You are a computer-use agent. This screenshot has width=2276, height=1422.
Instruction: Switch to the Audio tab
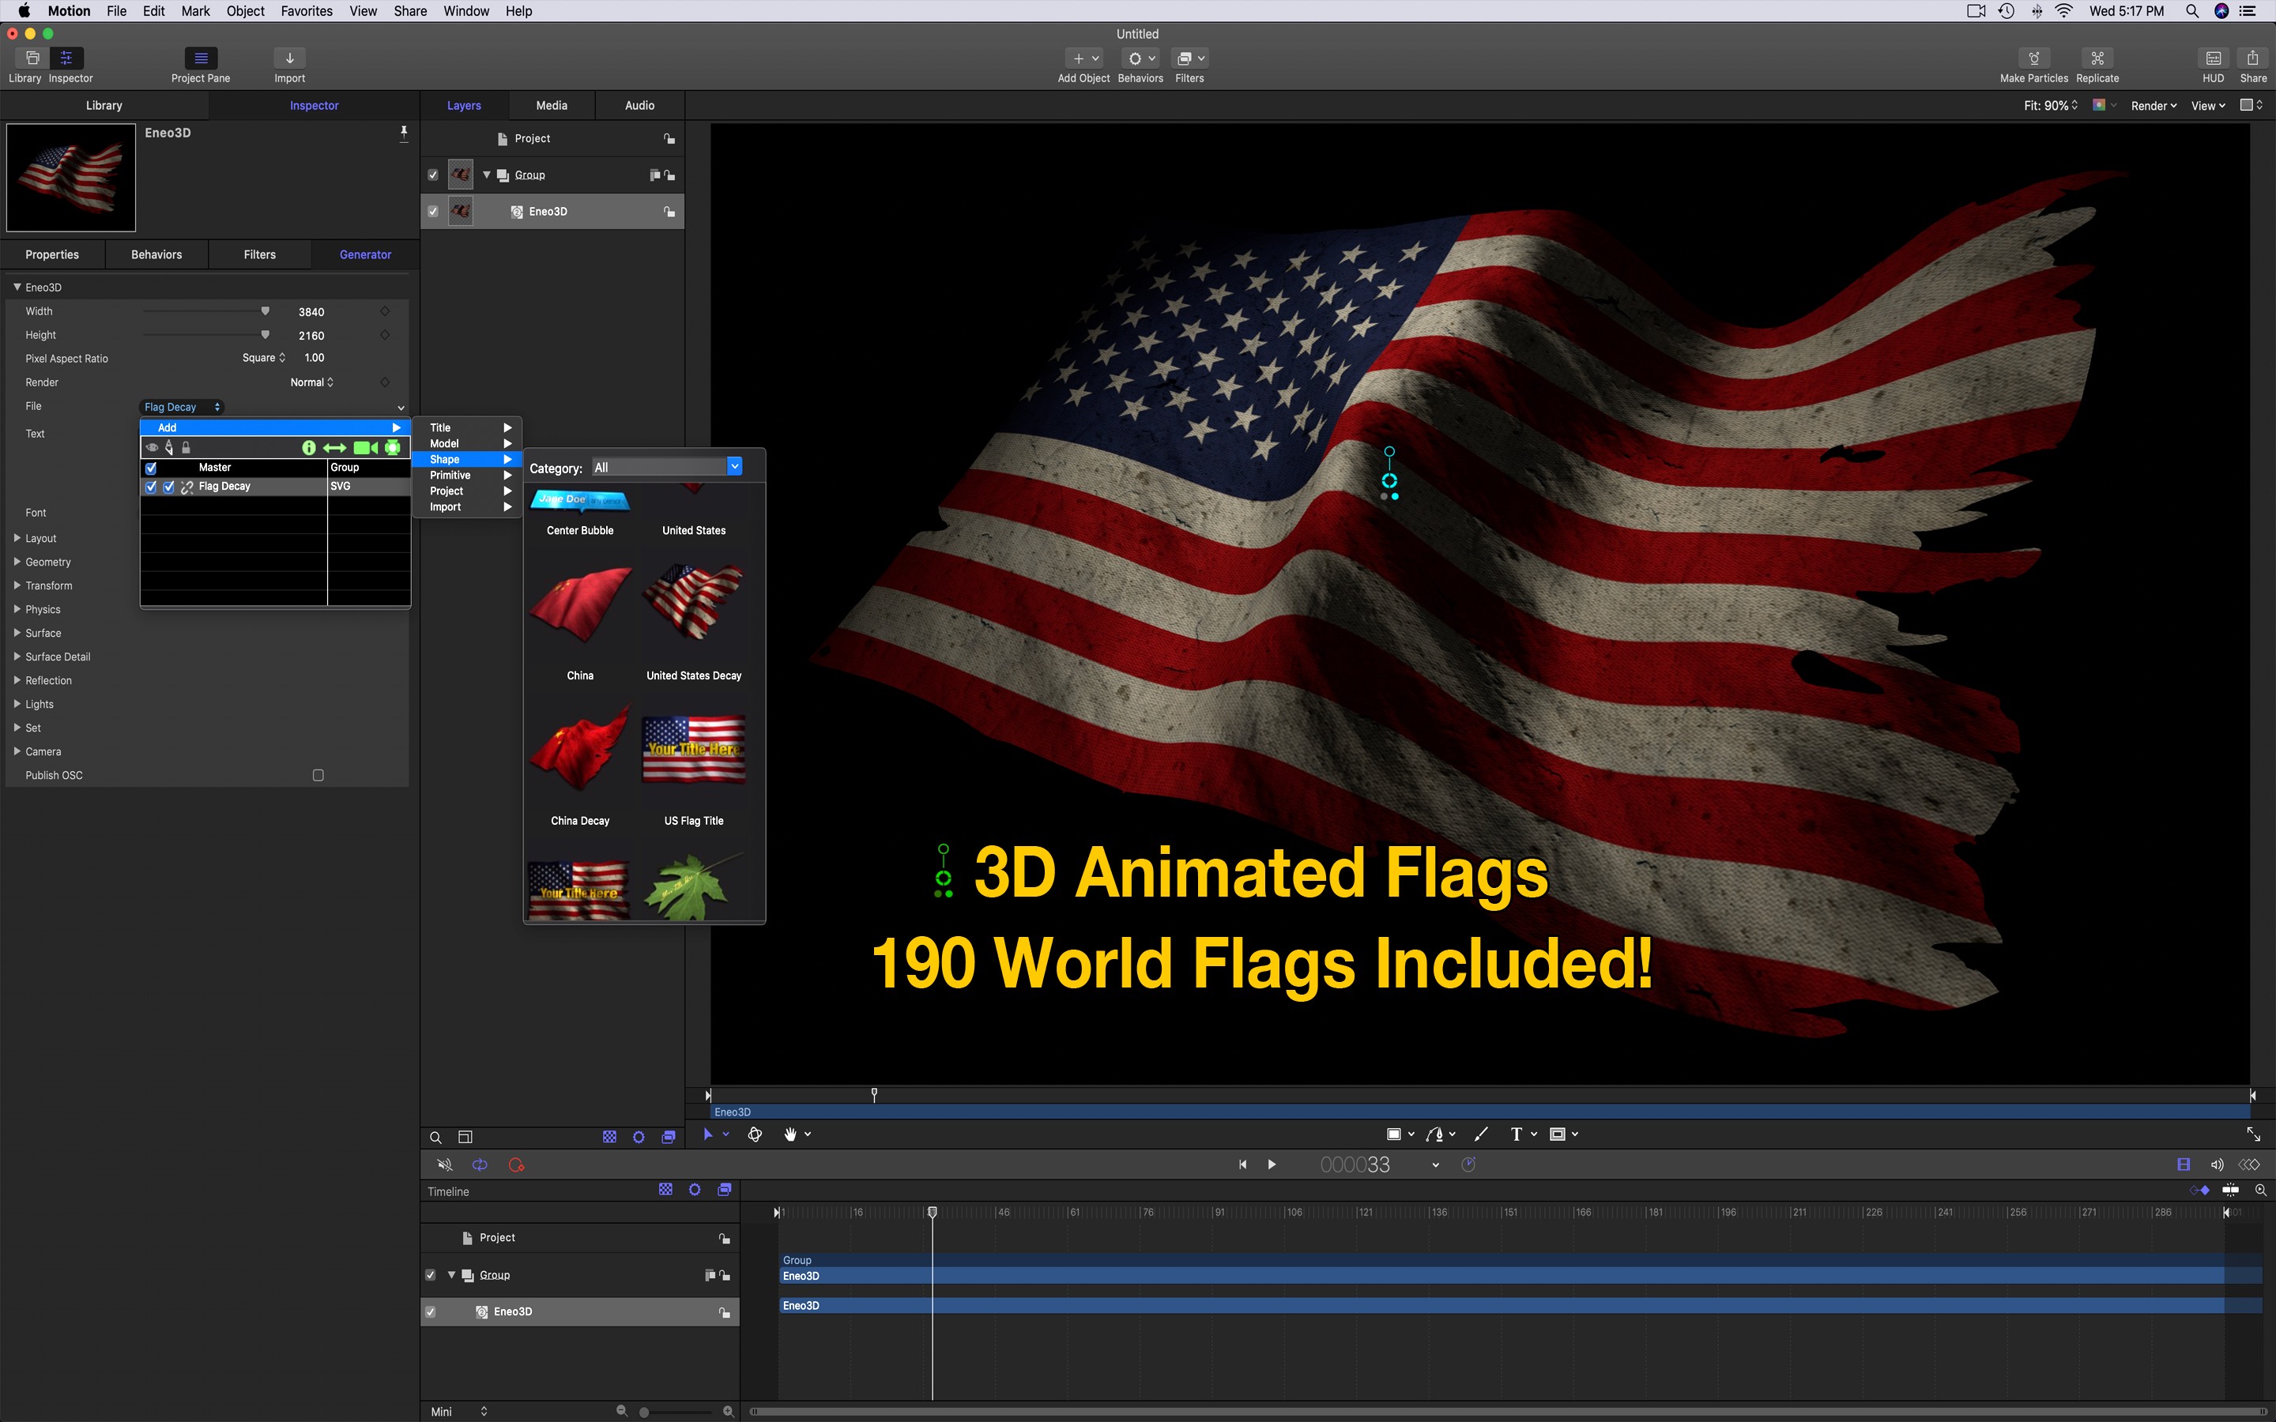click(x=639, y=105)
